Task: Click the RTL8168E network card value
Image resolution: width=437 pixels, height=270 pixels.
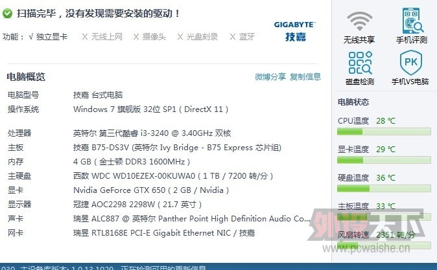Action: point(164,232)
